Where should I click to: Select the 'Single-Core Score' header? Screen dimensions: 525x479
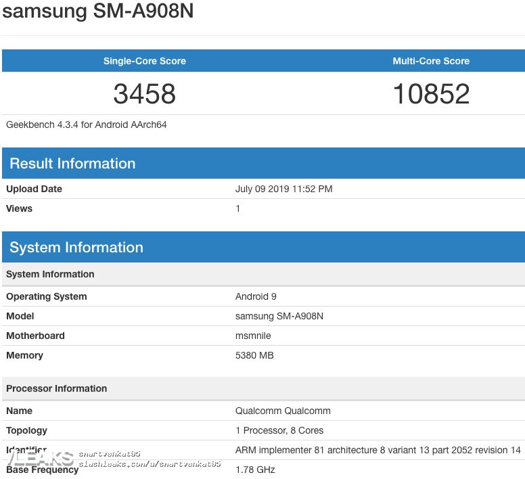point(144,61)
